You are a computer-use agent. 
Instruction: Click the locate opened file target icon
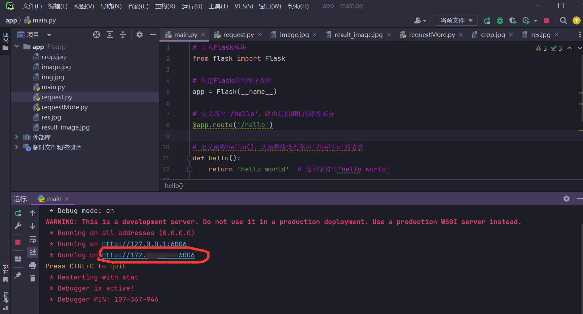pyautogui.click(x=97, y=35)
